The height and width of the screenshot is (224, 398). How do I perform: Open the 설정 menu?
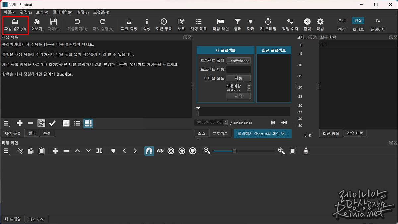(x=82, y=12)
